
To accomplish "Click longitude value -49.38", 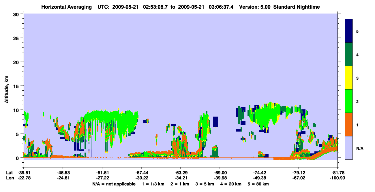I will click(x=259, y=178).
